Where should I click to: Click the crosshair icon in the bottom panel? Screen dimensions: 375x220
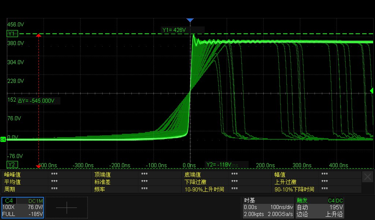pos(66,208)
